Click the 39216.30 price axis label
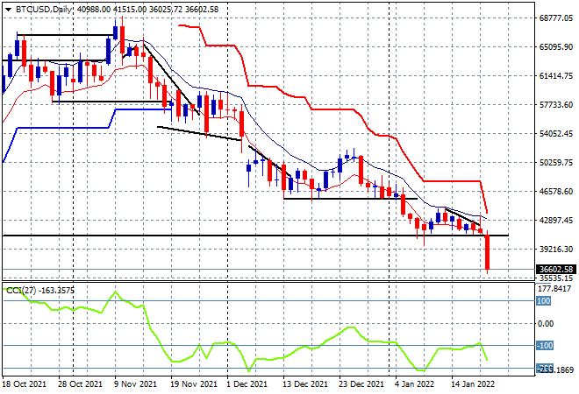Image resolution: width=579 pixels, height=394 pixels. (x=555, y=249)
